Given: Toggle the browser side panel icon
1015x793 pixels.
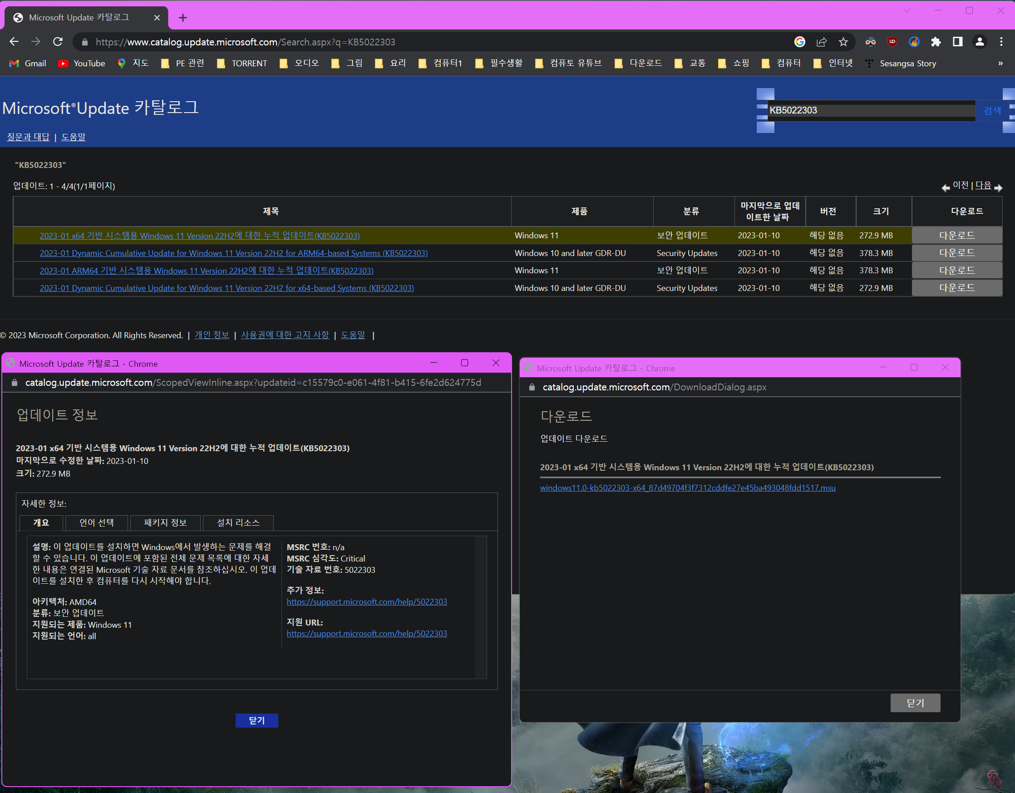Looking at the screenshot, I should (x=958, y=42).
